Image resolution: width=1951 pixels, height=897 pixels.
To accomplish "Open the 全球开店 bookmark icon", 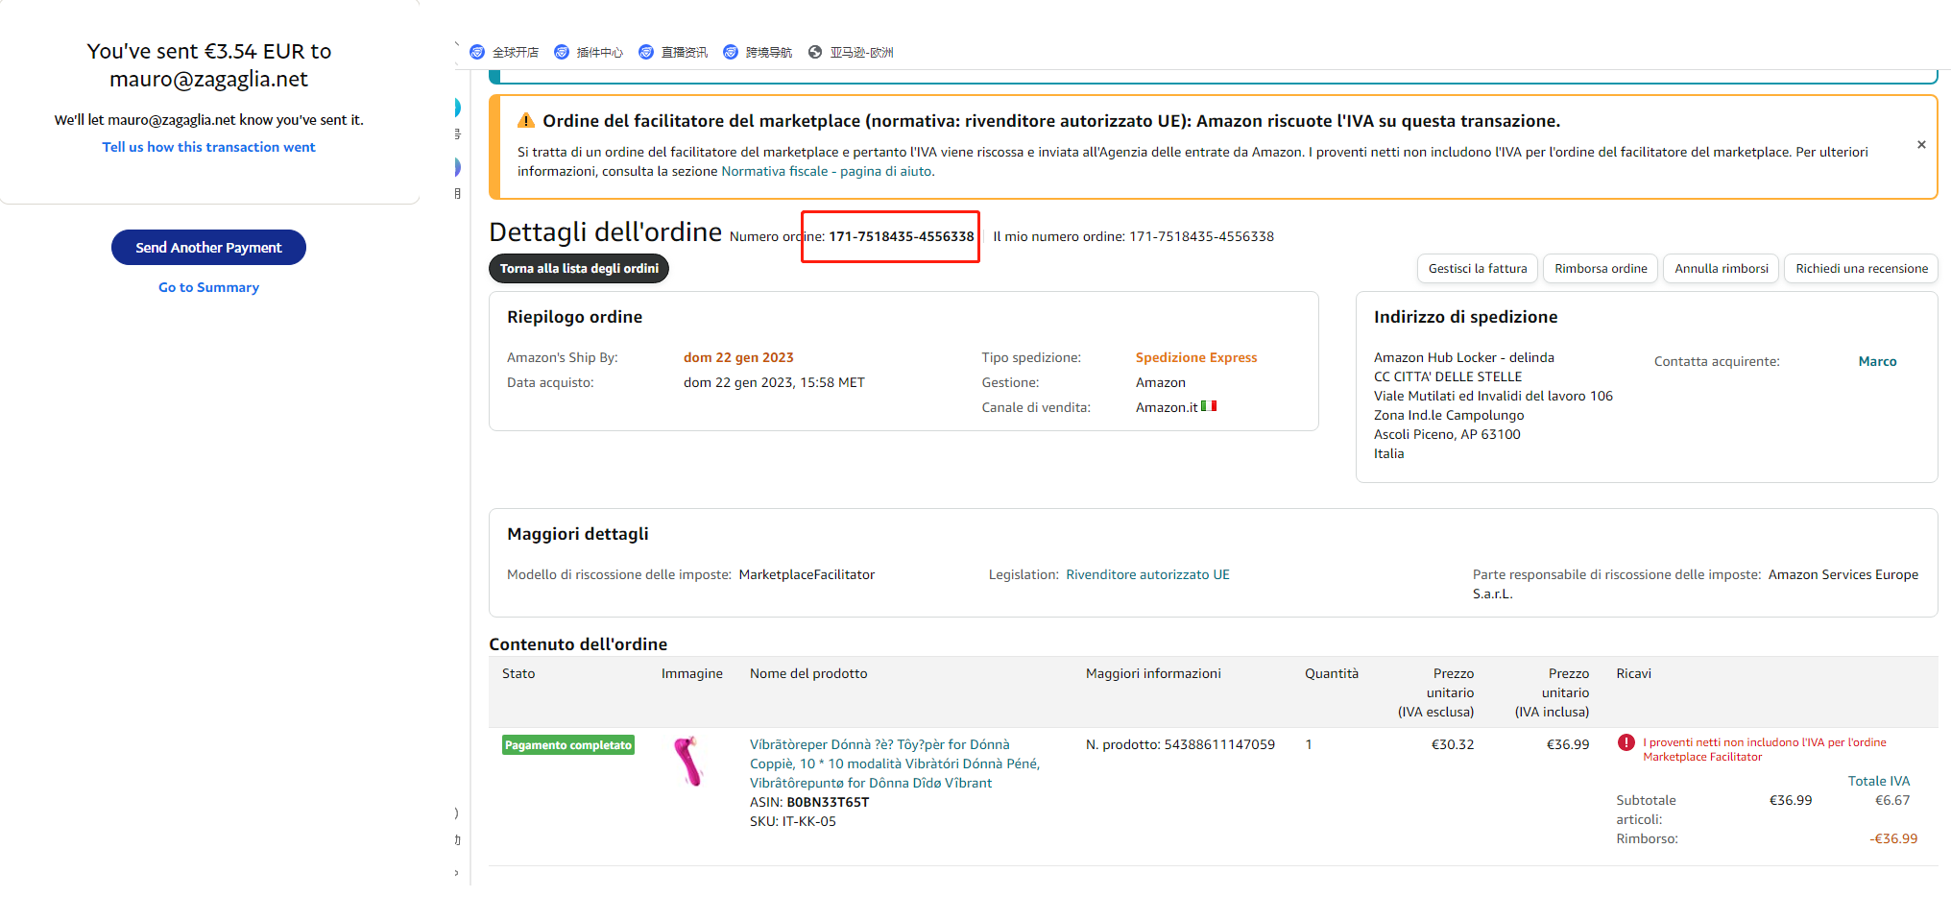I will coord(477,52).
